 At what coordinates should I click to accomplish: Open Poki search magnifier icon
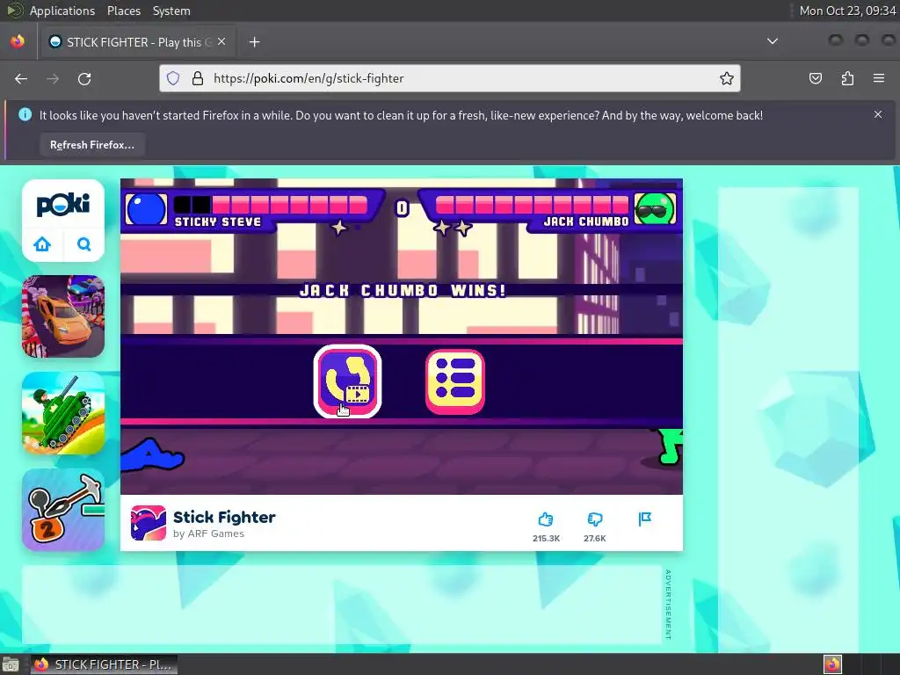pyautogui.click(x=83, y=244)
